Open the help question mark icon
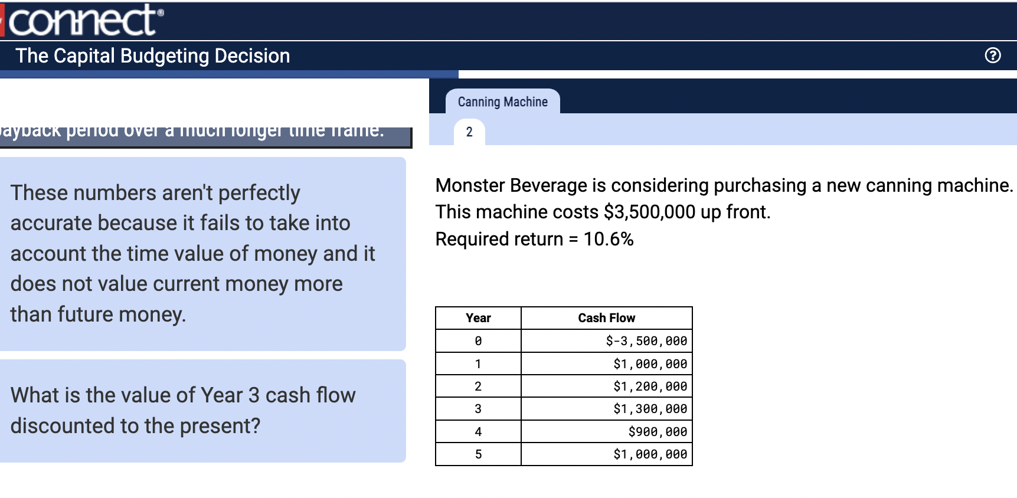The width and height of the screenshot is (1017, 498). pyautogui.click(x=993, y=55)
